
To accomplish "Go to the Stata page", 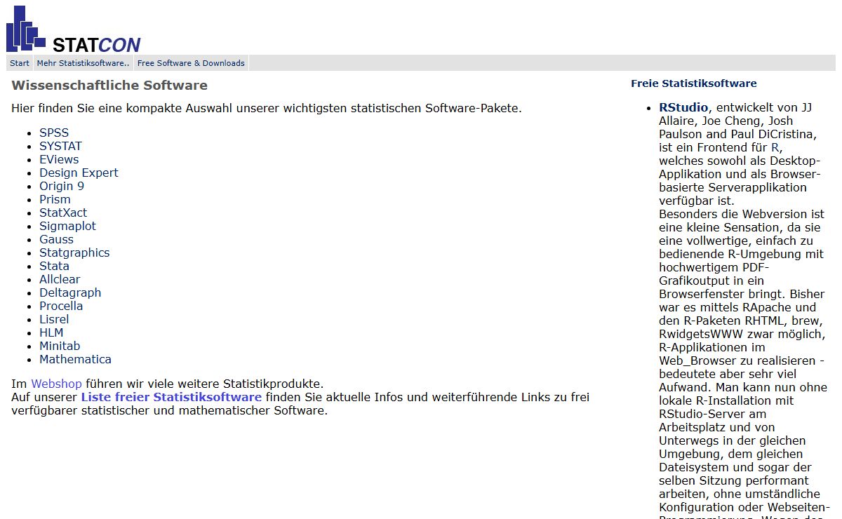I will 54,266.
